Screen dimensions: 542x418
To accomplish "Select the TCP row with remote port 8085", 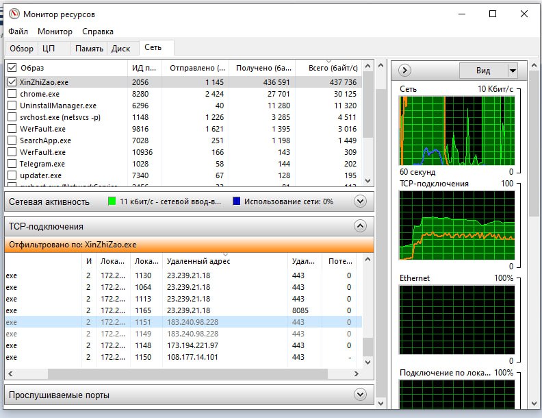I will 183,310.
